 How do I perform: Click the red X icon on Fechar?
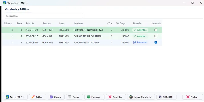click(x=188, y=97)
